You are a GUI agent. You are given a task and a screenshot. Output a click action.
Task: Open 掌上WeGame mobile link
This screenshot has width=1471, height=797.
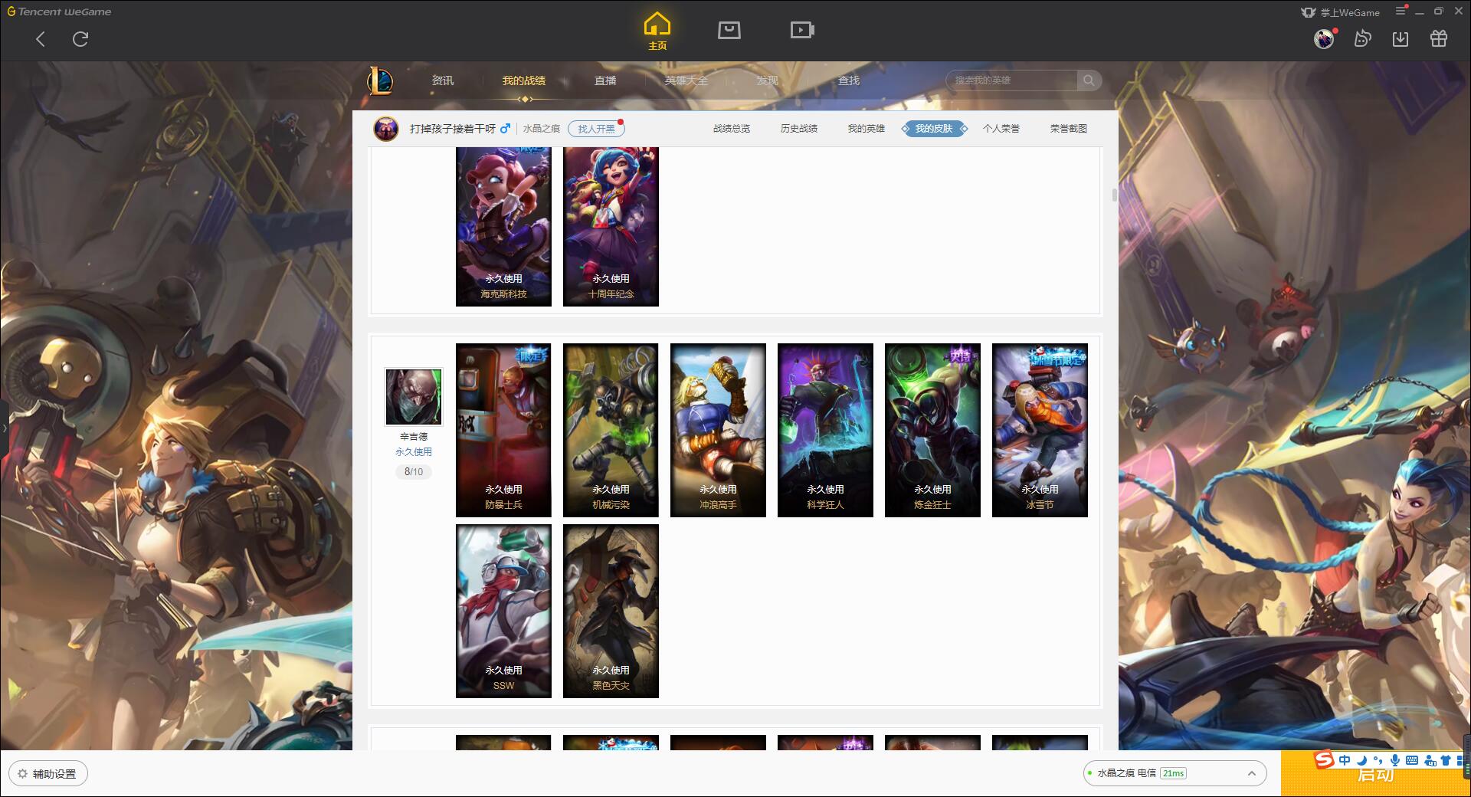1341,12
